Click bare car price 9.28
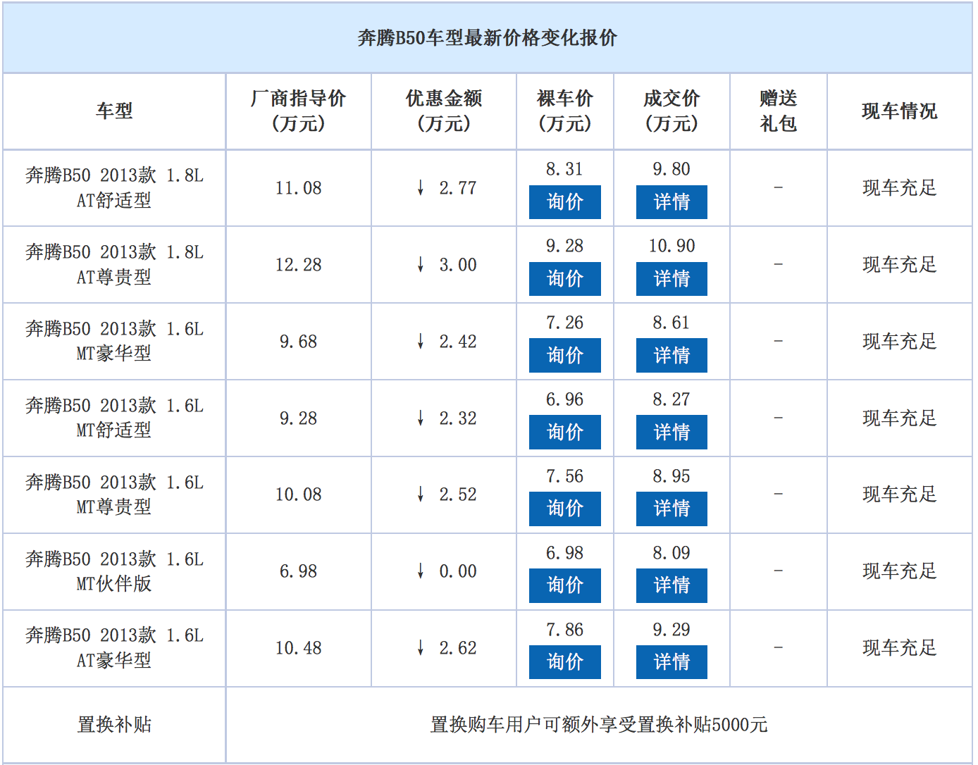This screenshot has width=978, height=765. tap(564, 246)
